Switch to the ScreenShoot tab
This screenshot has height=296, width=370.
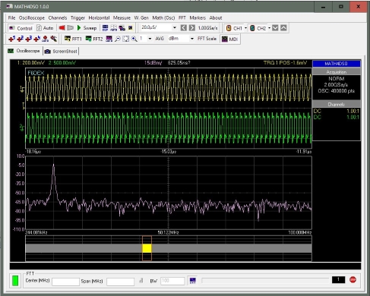(x=61, y=51)
